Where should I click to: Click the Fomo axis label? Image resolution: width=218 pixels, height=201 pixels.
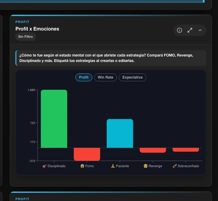[90, 166]
